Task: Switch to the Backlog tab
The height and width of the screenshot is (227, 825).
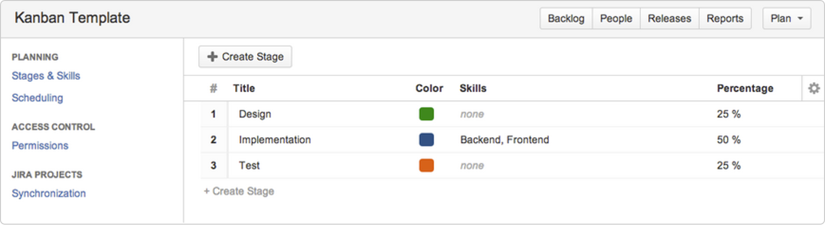Action: (566, 18)
